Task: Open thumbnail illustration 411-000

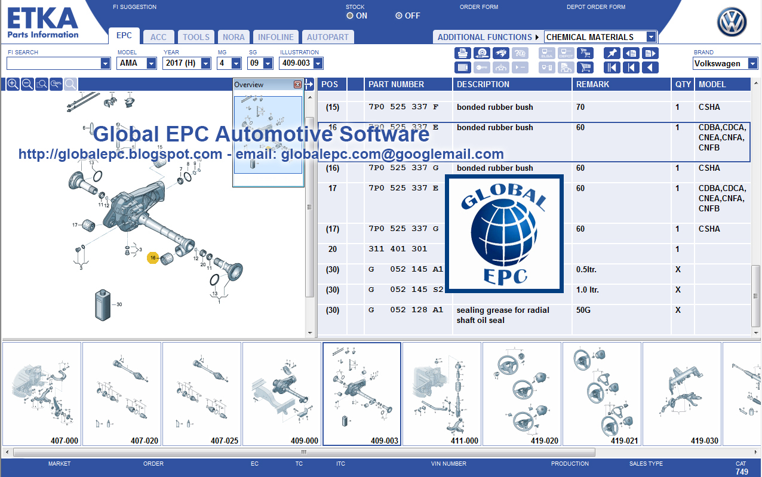Action: [x=442, y=394]
